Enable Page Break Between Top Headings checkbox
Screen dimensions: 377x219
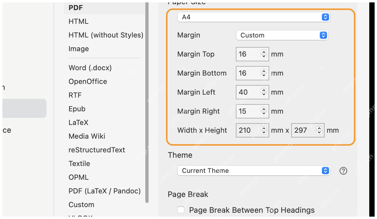(x=181, y=210)
